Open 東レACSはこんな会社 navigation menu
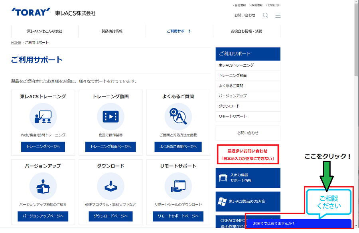The image size is (359, 233). tap(45, 31)
